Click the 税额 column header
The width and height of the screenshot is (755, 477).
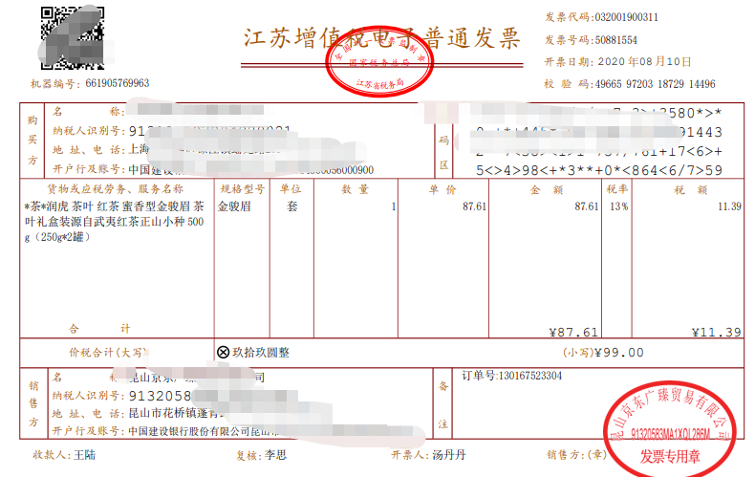690,190
